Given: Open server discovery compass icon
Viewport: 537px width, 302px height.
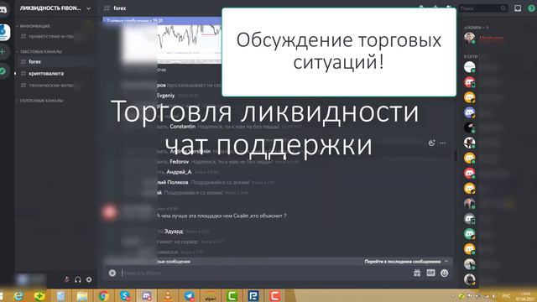Looking at the screenshot, I should pos(3,71).
